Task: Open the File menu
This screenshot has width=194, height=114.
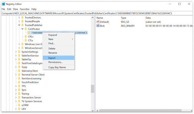Action: tap(3, 9)
